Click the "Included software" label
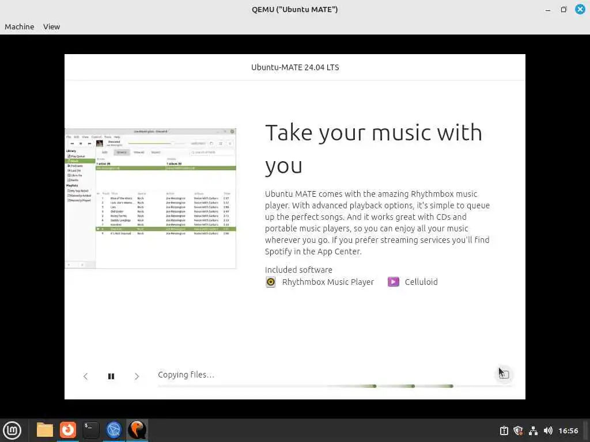Image resolution: width=590 pixels, height=442 pixels. (x=298, y=270)
